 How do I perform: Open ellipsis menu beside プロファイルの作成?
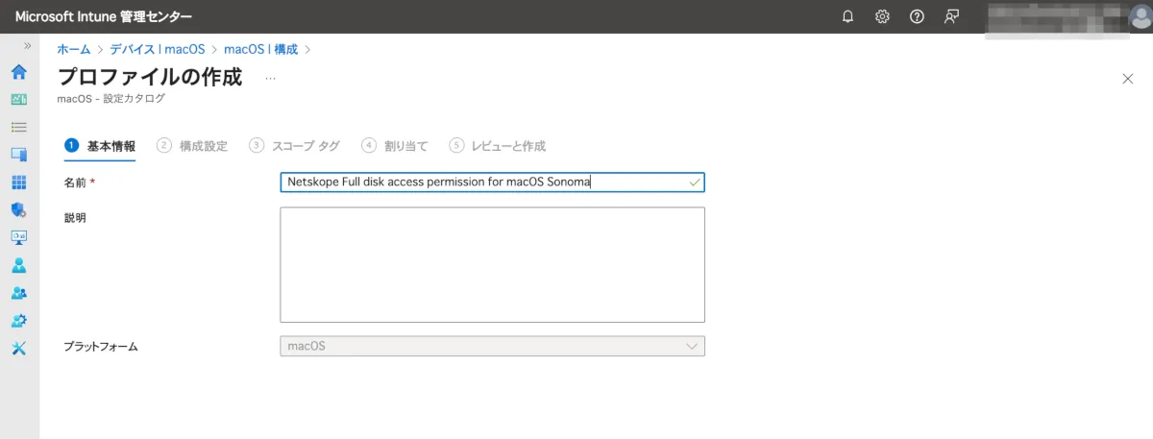[271, 79]
